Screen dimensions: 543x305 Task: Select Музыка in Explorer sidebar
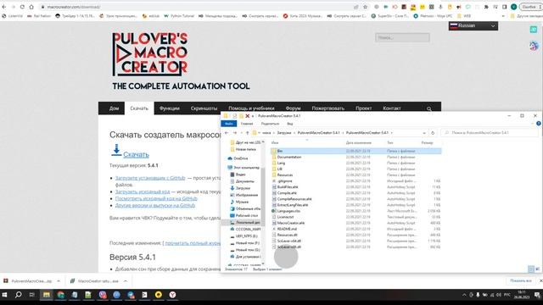tap(242, 202)
